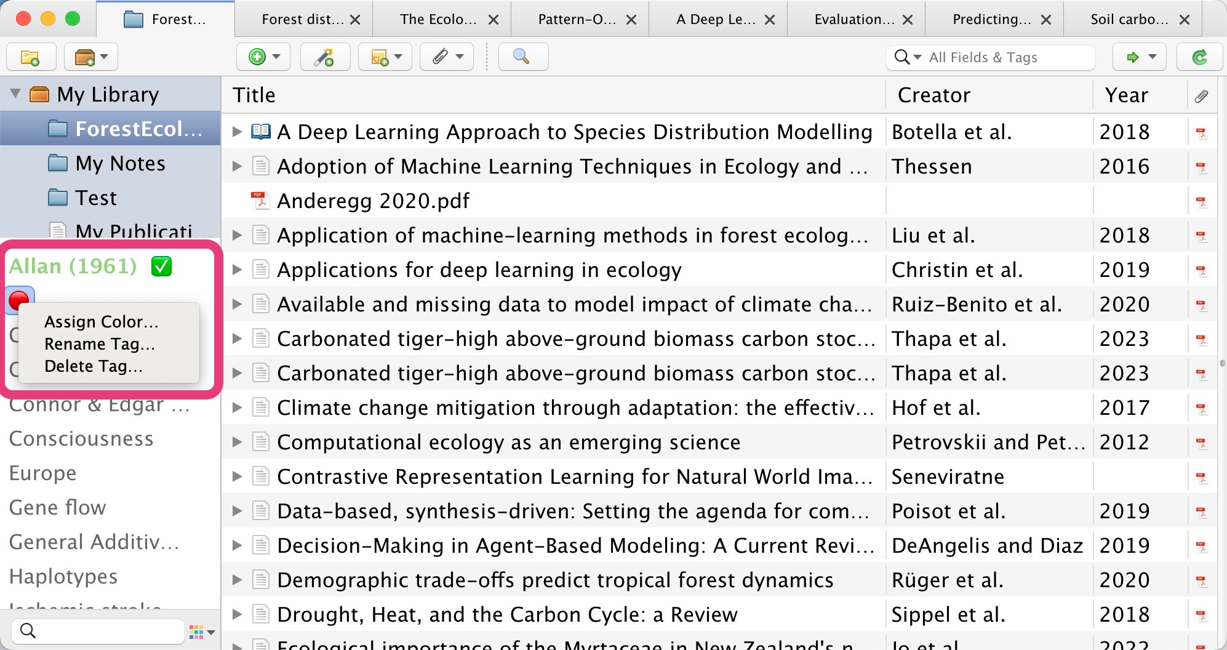
Task: Click the All Fields & Tags search box
Action: (997, 57)
